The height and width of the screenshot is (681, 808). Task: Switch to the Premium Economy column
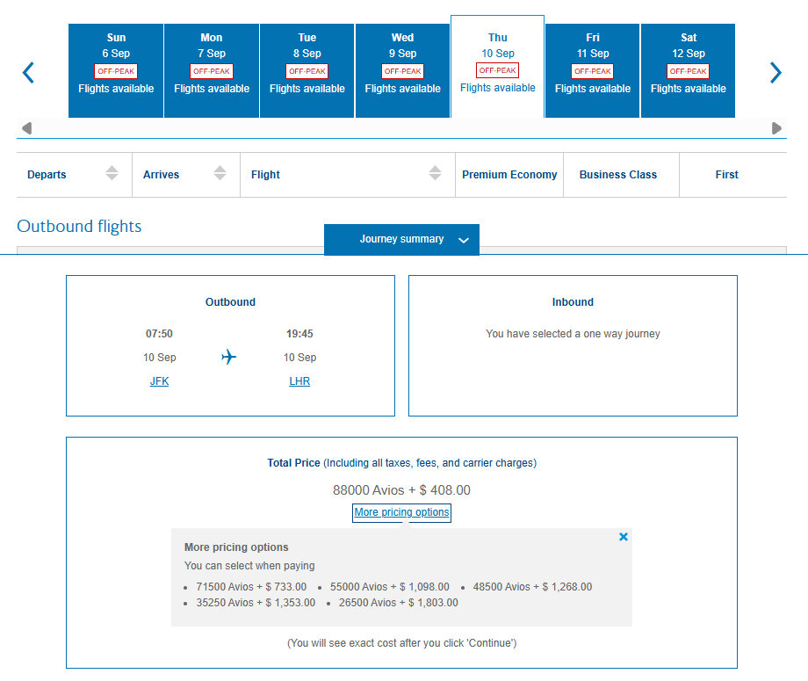pyautogui.click(x=509, y=174)
